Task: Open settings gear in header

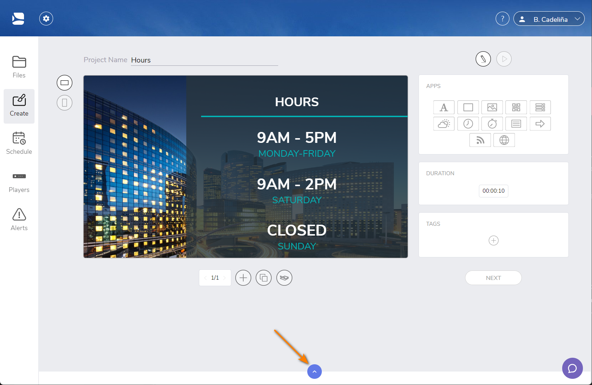Action: coord(46,19)
